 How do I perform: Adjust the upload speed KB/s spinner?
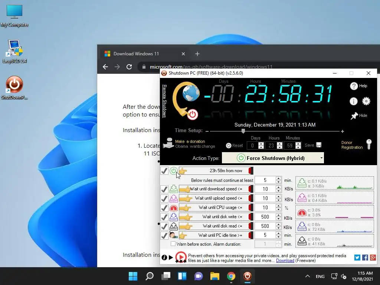point(278,198)
